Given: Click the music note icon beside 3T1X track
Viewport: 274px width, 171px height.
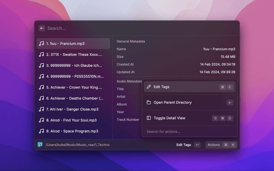Looking at the screenshot, I should (x=42, y=55).
